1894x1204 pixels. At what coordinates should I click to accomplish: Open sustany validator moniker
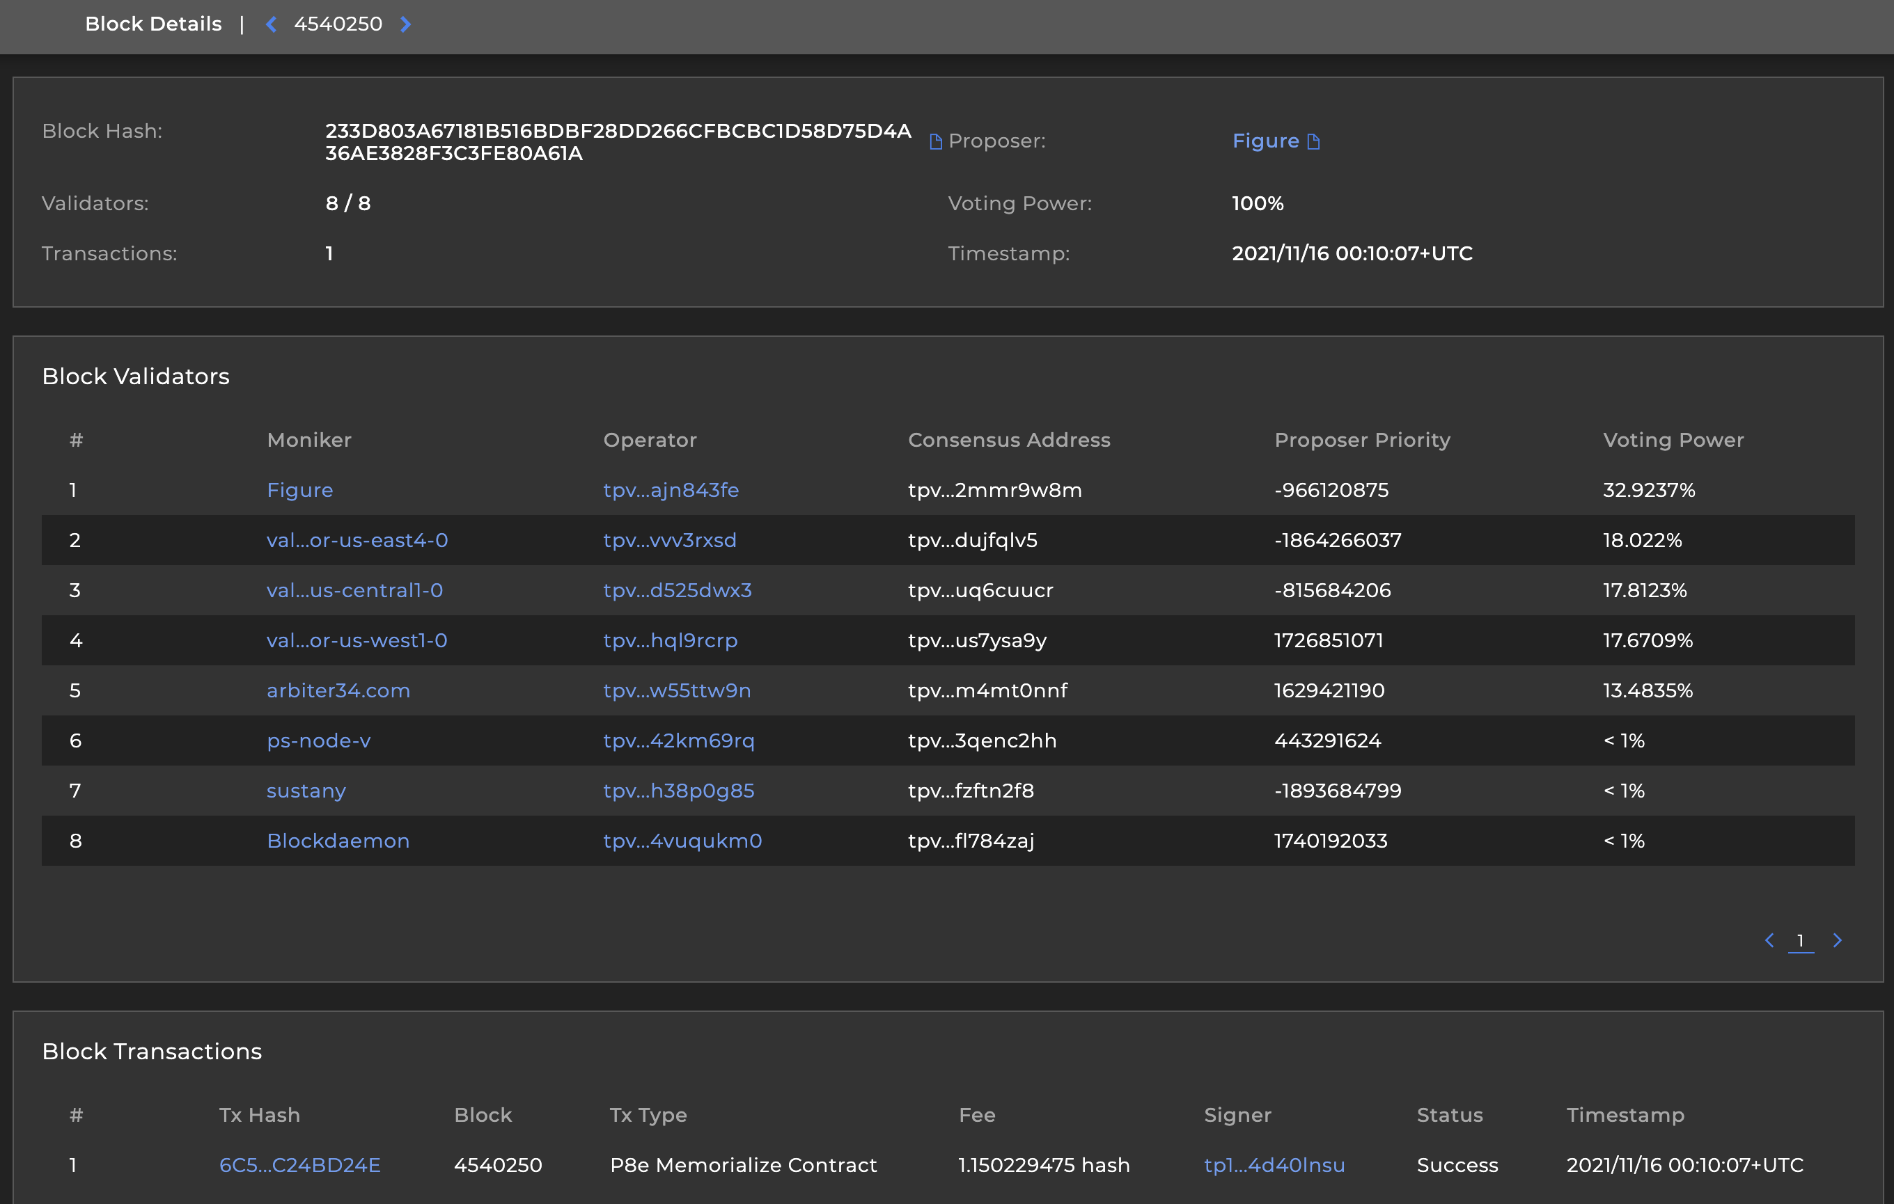click(306, 791)
